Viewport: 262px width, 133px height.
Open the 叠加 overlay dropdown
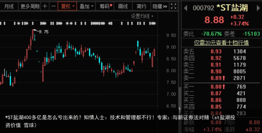tap(86, 7)
